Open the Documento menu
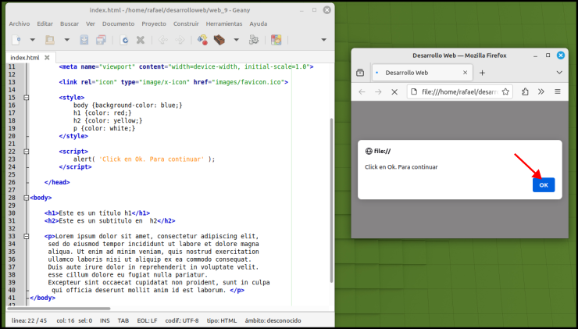Image resolution: width=578 pixels, height=329 pixels. tap(118, 23)
